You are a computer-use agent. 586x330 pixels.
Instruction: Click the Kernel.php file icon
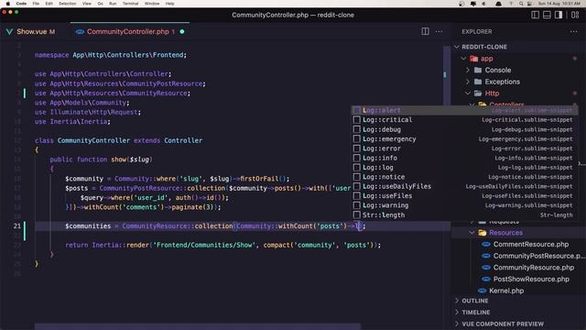(483, 291)
